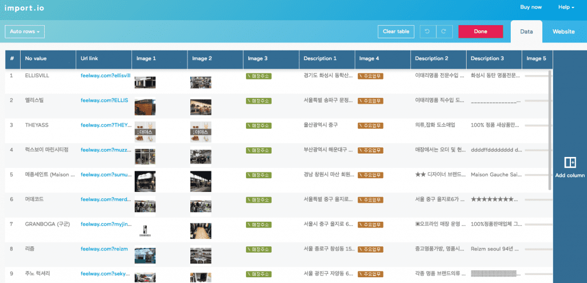Click the green 매장주소 tag in row 8
This screenshot has height=283, width=587.
click(x=259, y=249)
